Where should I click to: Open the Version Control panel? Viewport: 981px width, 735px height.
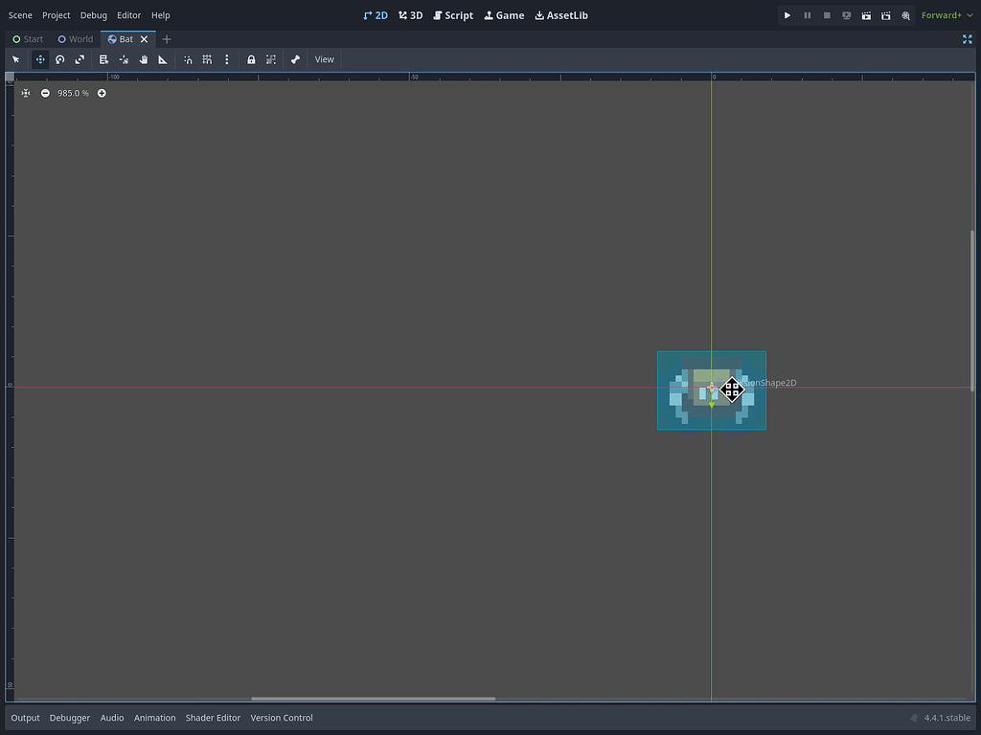click(x=282, y=718)
